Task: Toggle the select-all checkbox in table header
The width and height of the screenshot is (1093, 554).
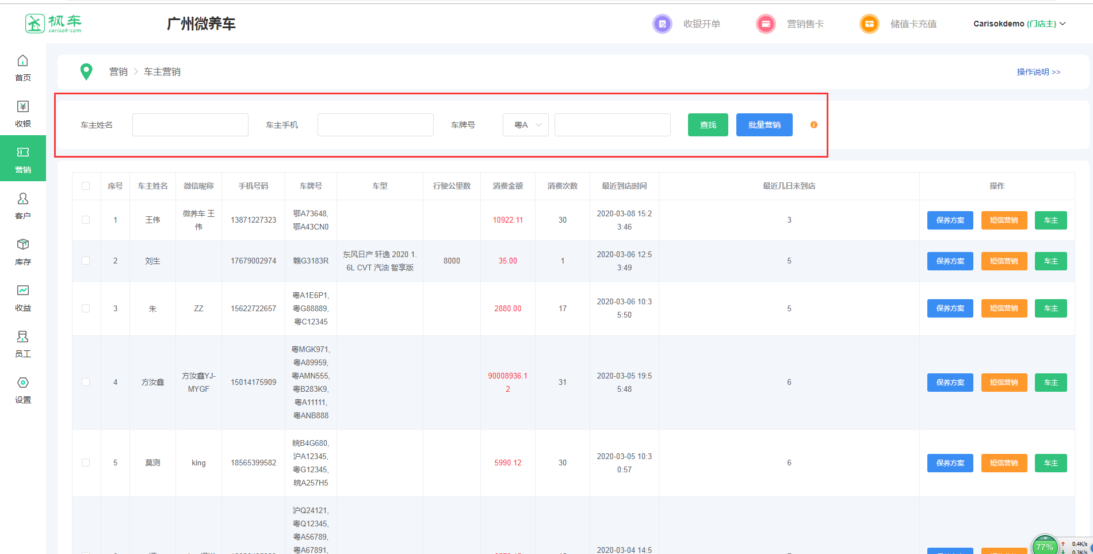Action: [x=86, y=186]
